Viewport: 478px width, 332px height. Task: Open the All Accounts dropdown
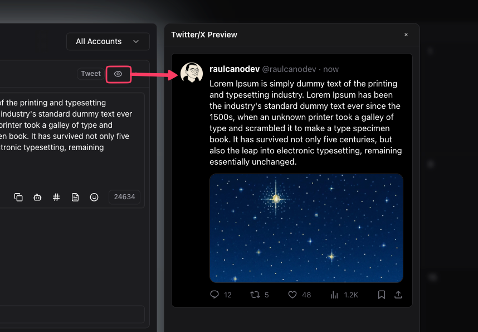click(x=108, y=41)
